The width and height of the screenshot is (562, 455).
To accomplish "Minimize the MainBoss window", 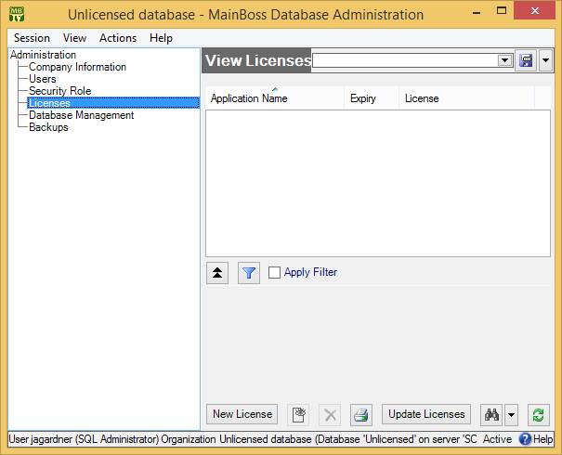I will coord(477,11).
